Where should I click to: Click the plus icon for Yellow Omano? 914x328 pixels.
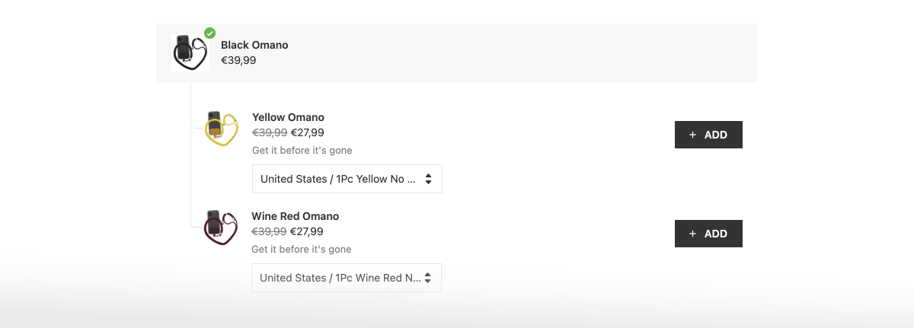(x=692, y=135)
